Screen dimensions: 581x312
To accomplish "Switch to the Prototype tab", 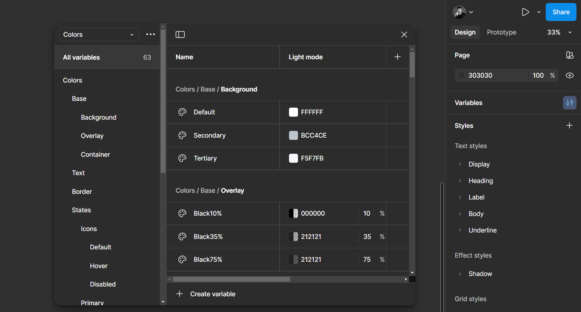I will pos(501,32).
